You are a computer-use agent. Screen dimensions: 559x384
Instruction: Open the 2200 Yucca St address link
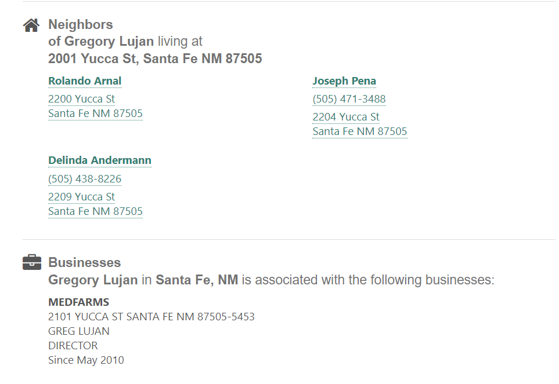tap(82, 99)
